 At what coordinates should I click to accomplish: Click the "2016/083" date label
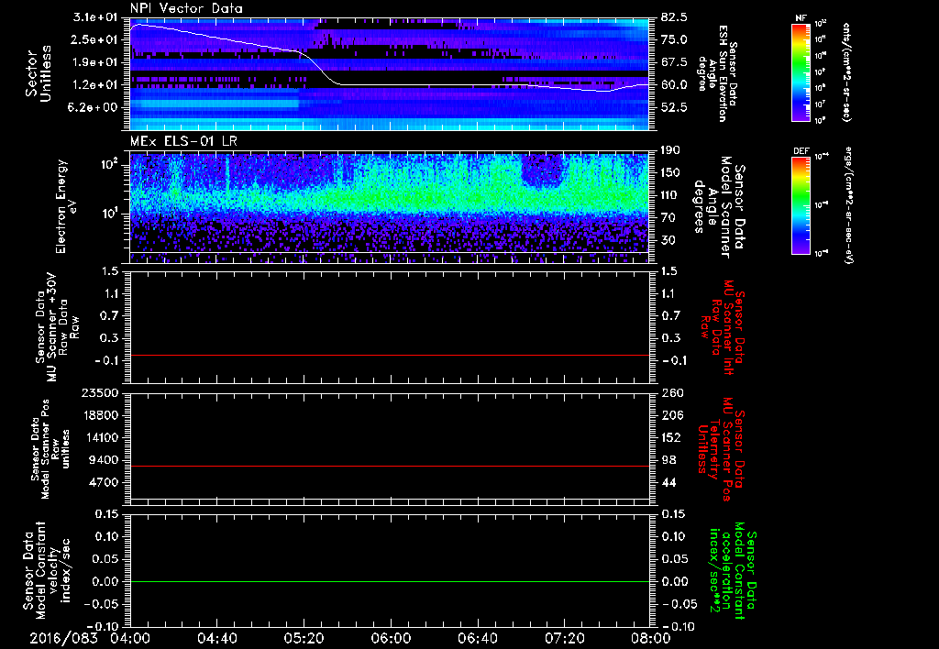[x=63, y=638]
